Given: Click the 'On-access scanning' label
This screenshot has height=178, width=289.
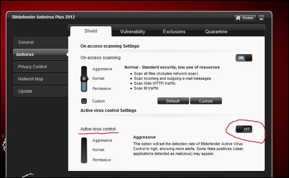Looking at the screenshot, I should tap(101, 58).
